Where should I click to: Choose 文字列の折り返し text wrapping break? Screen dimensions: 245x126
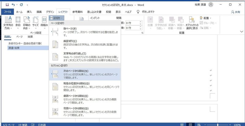[85, 57]
